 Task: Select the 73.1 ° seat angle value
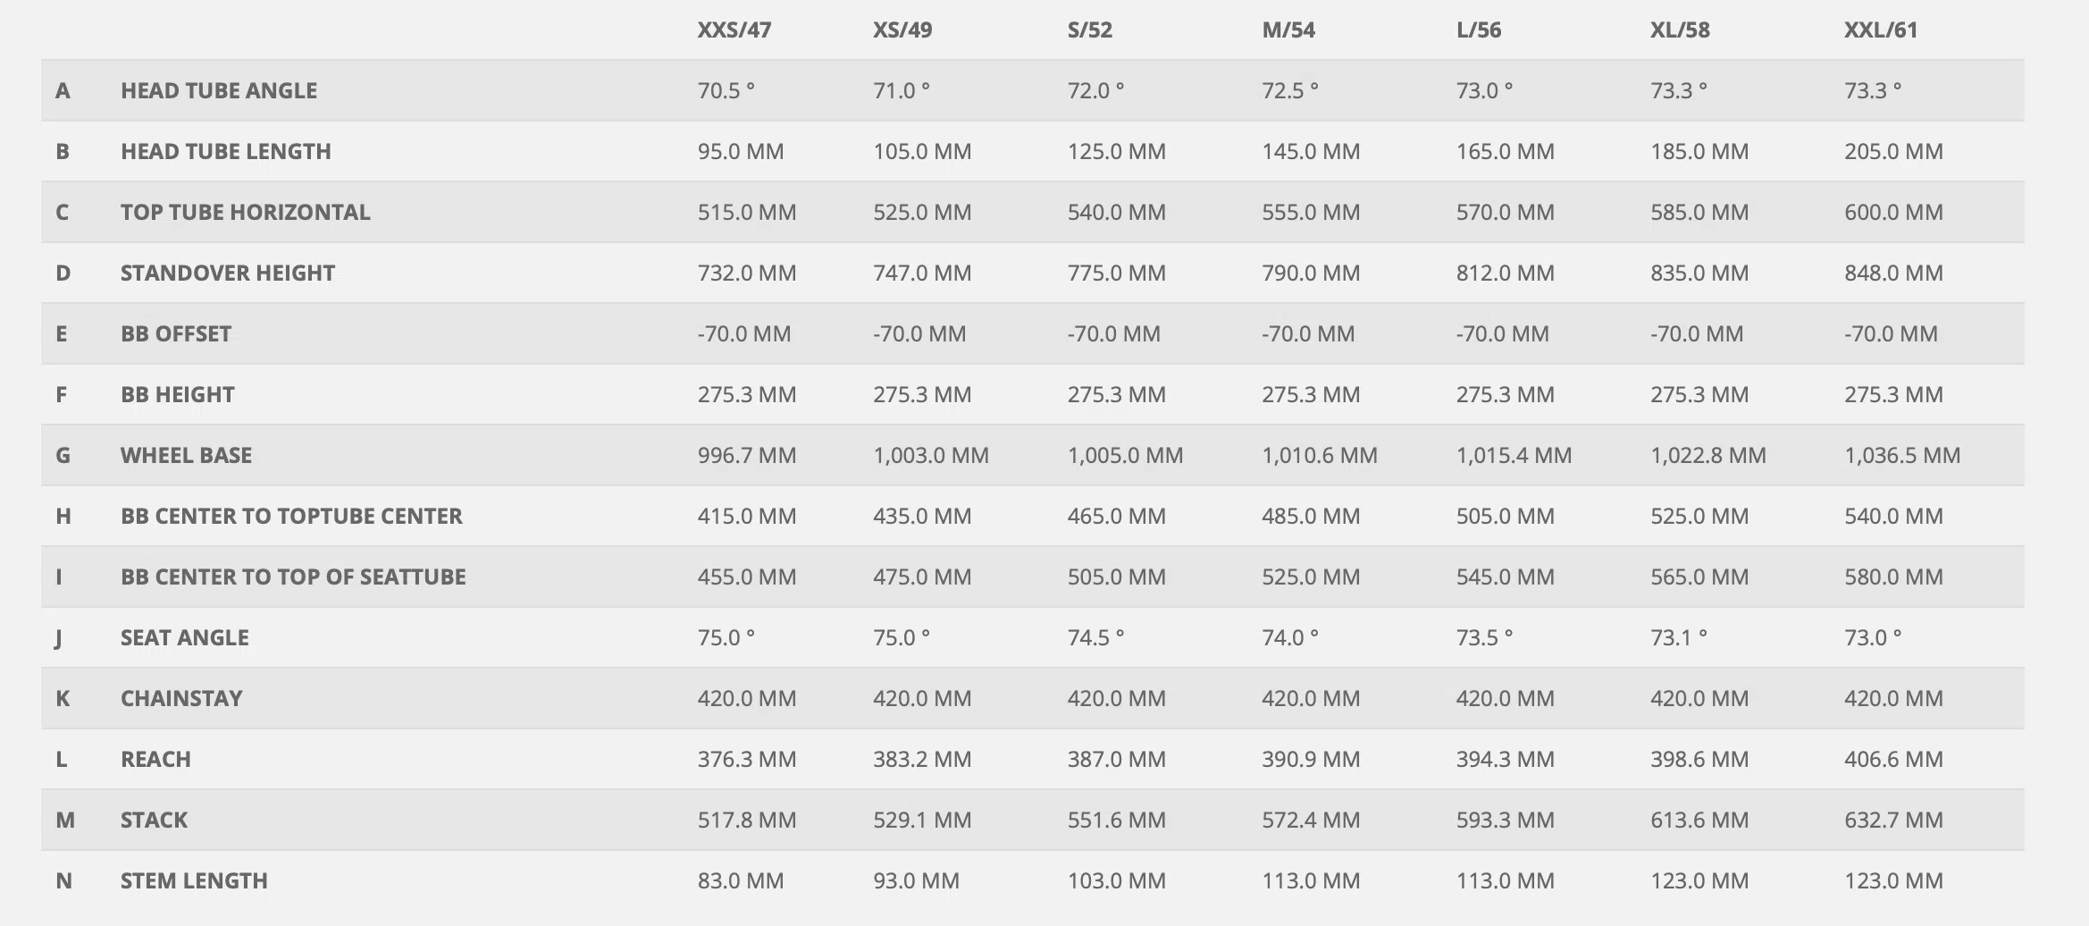click(x=1678, y=637)
